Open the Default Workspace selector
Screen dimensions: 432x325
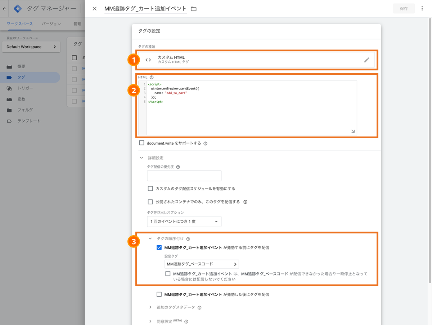31,47
